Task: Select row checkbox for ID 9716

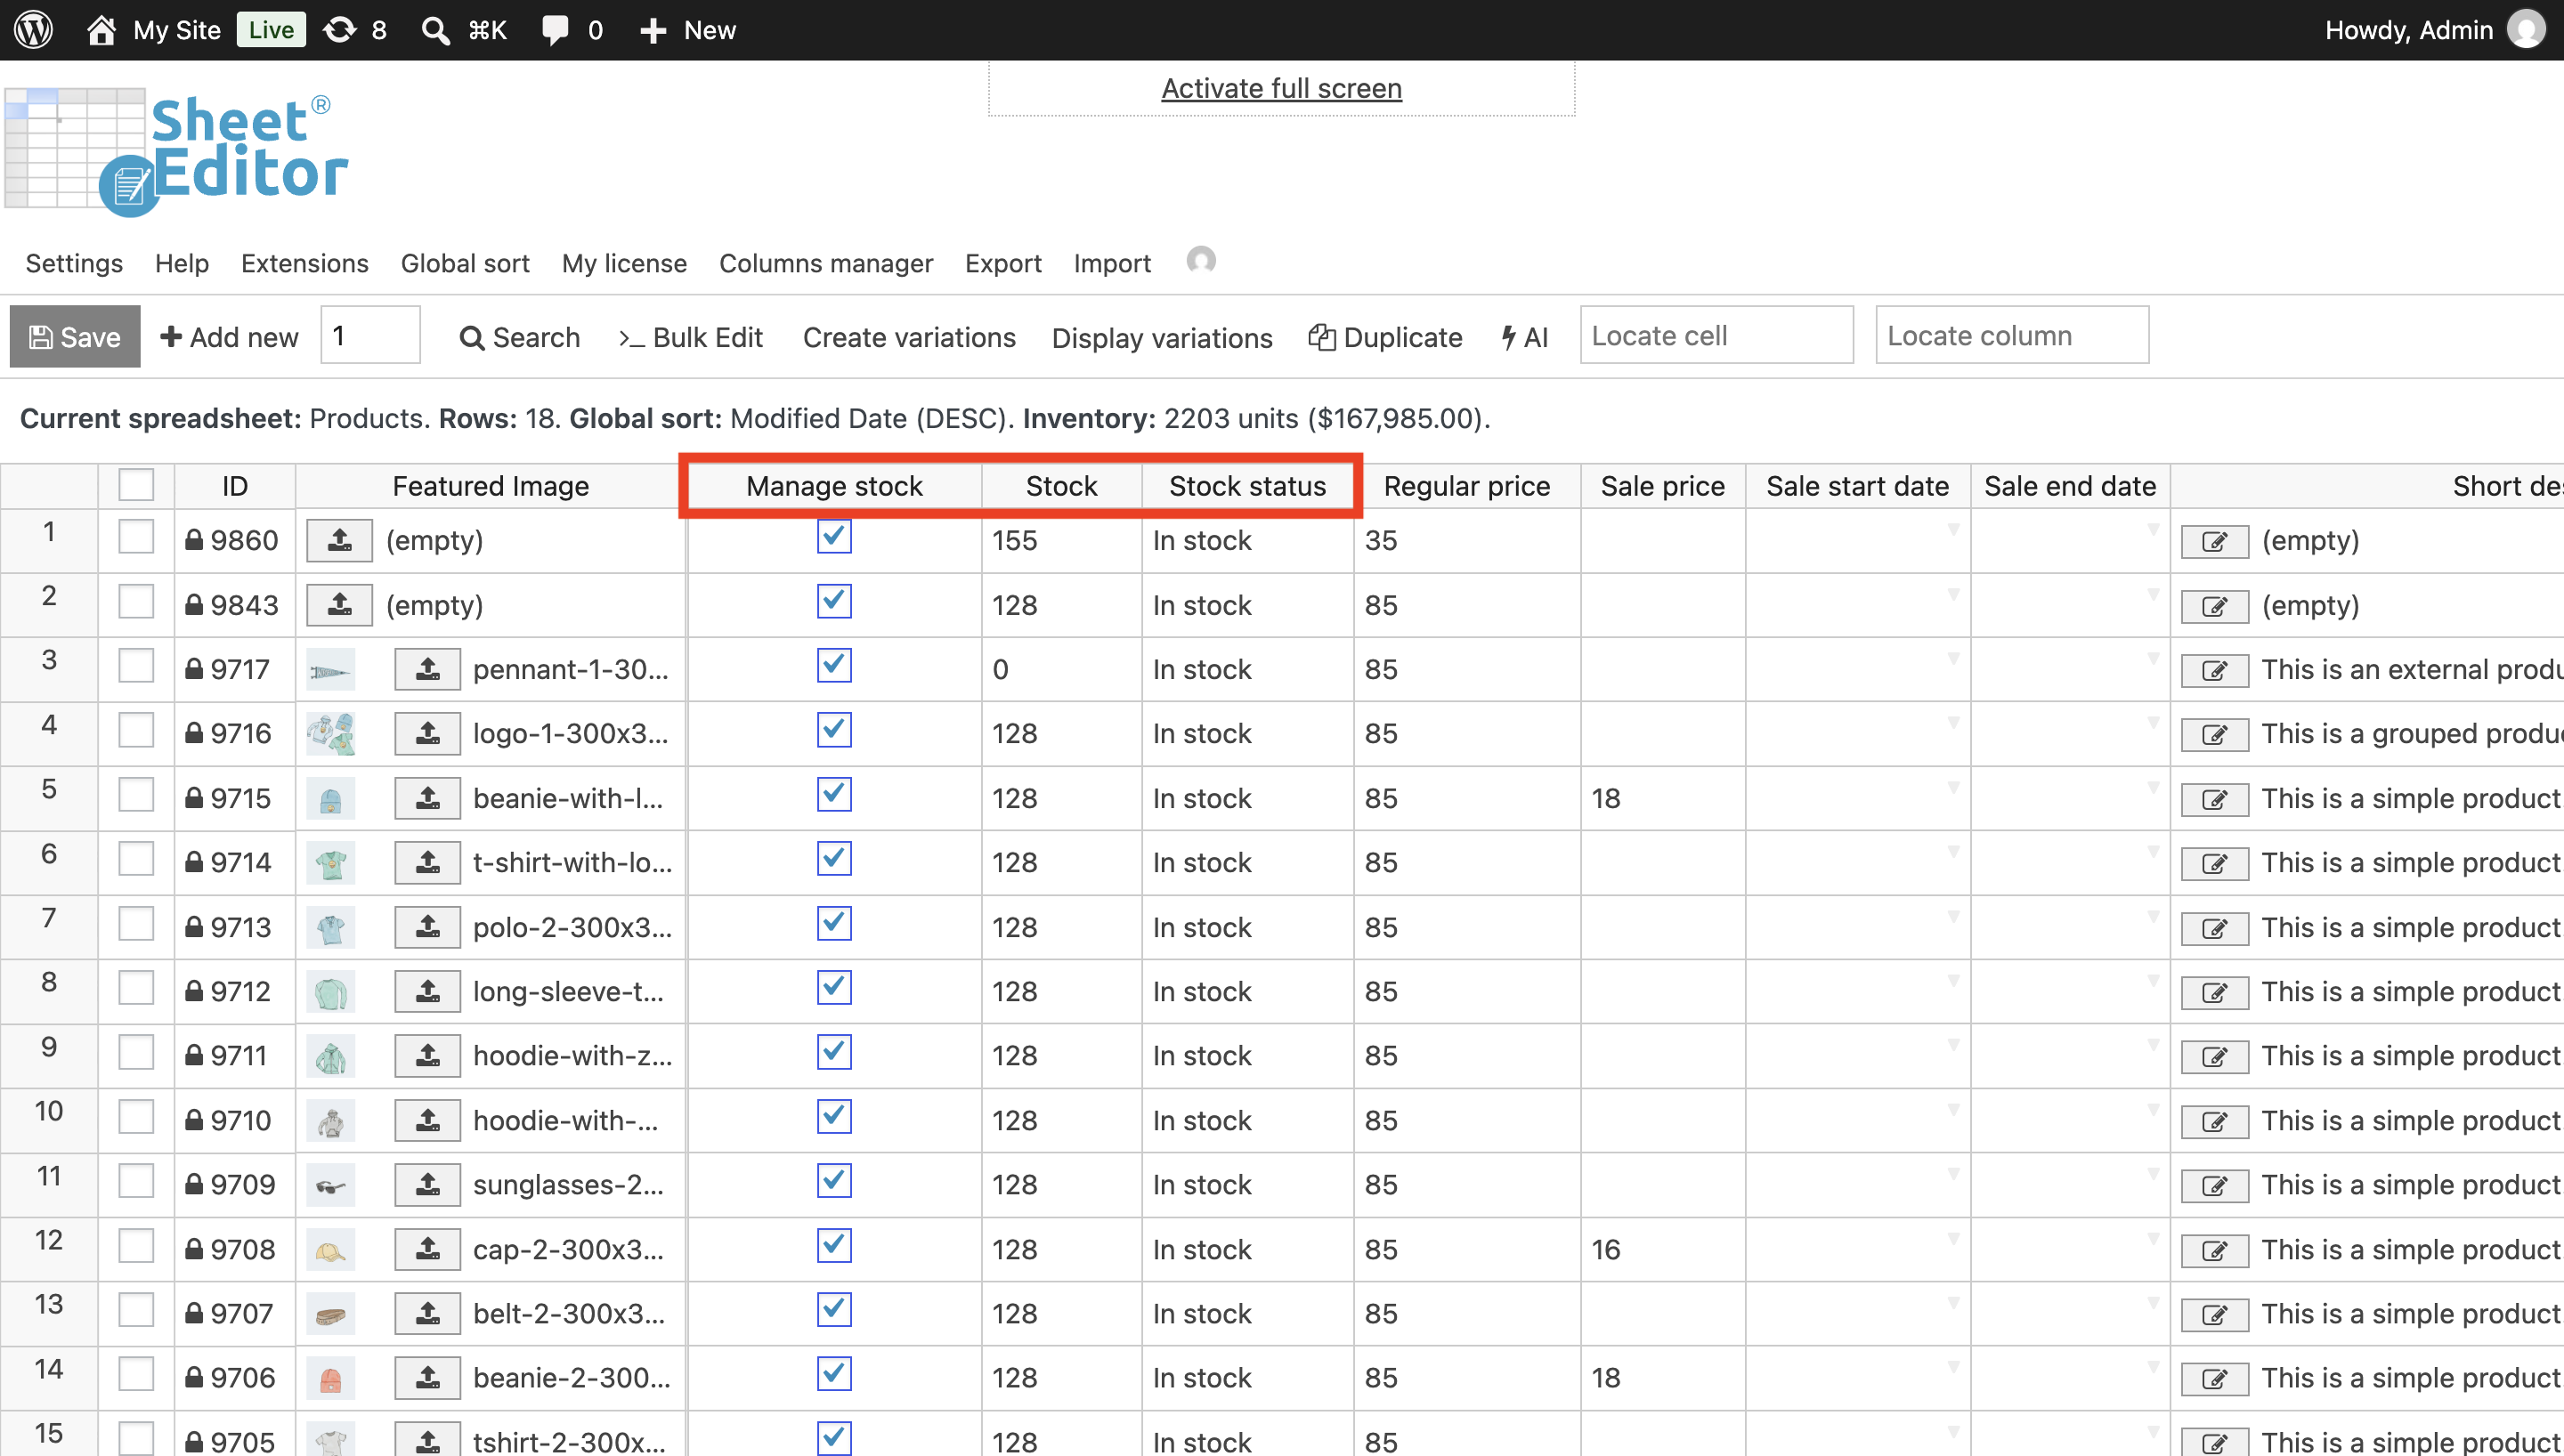Action: (136, 730)
